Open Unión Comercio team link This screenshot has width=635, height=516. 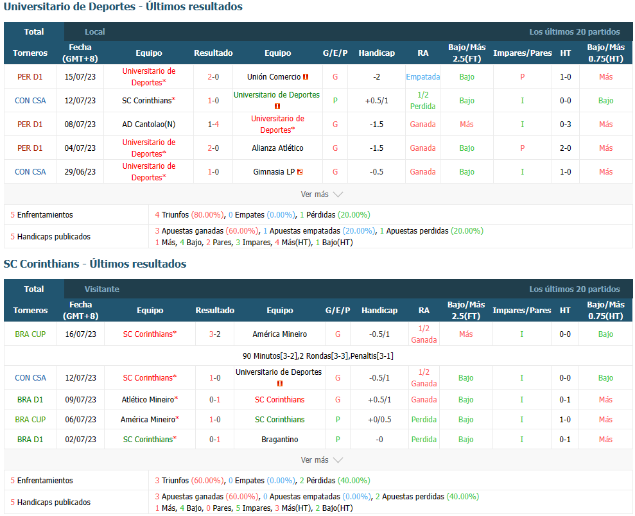(x=274, y=77)
